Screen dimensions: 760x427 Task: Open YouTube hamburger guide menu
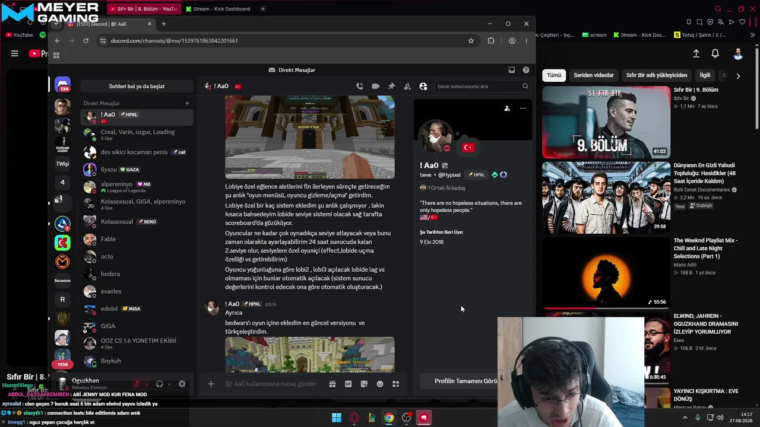(x=15, y=53)
